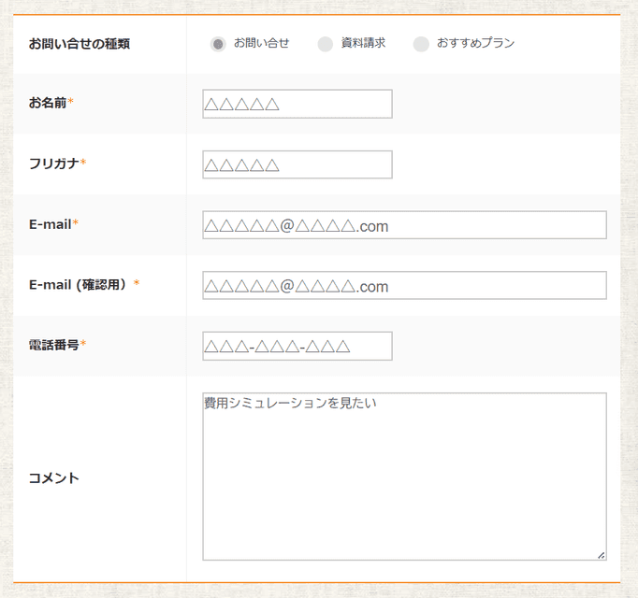Click the 資料請求 option label text
This screenshot has height=598, width=638.
coord(363,43)
